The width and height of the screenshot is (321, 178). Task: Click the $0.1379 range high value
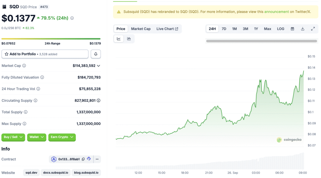[95, 43]
